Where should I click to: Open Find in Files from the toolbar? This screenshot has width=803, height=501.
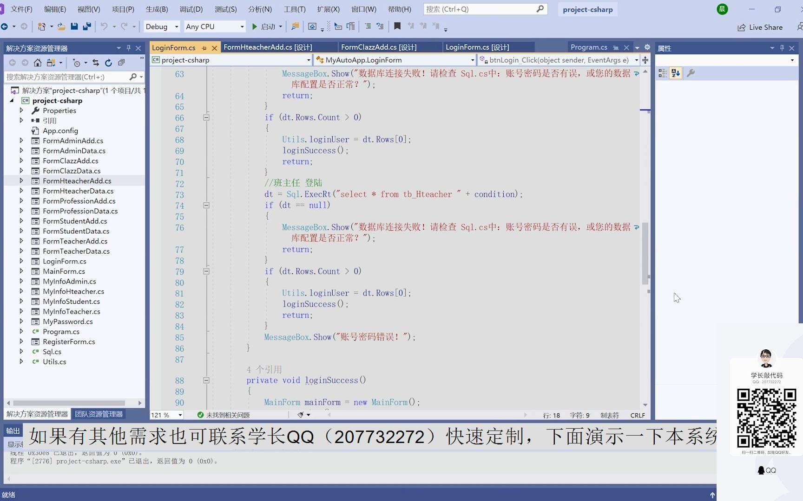pyautogui.click(x=294, y=26)
